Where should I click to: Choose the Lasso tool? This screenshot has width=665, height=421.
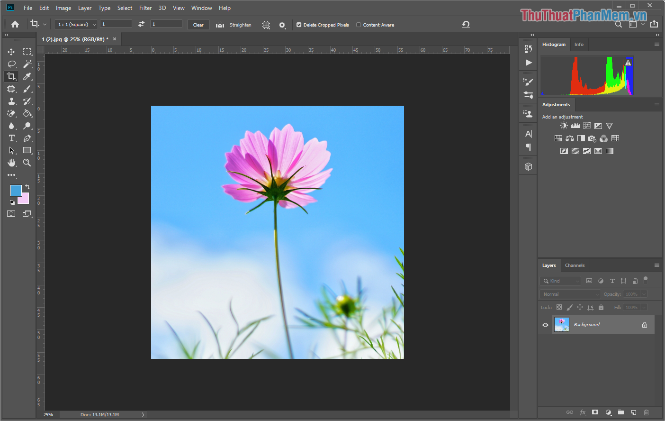coord(11,64)
